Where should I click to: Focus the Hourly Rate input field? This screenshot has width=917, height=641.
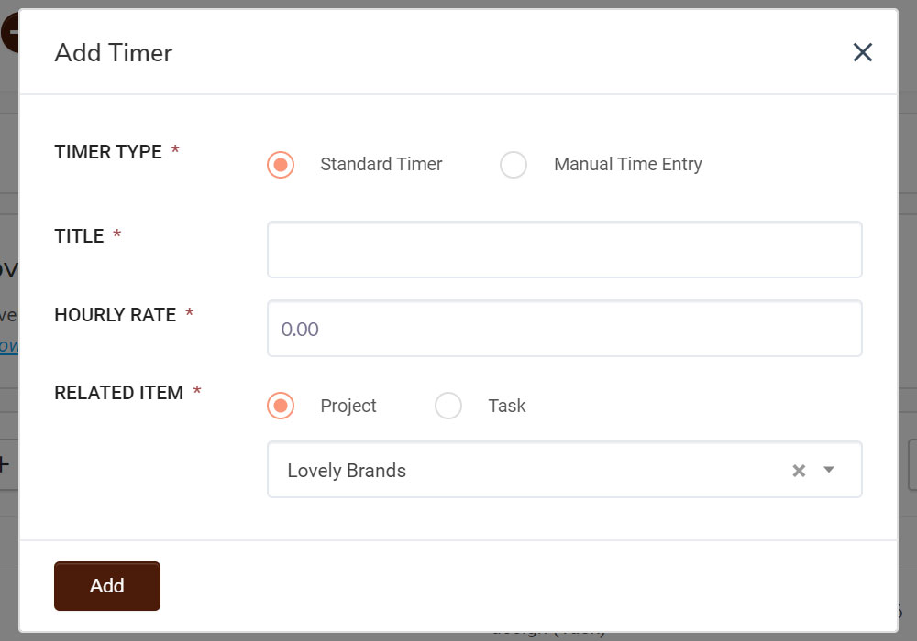point(564,328)
